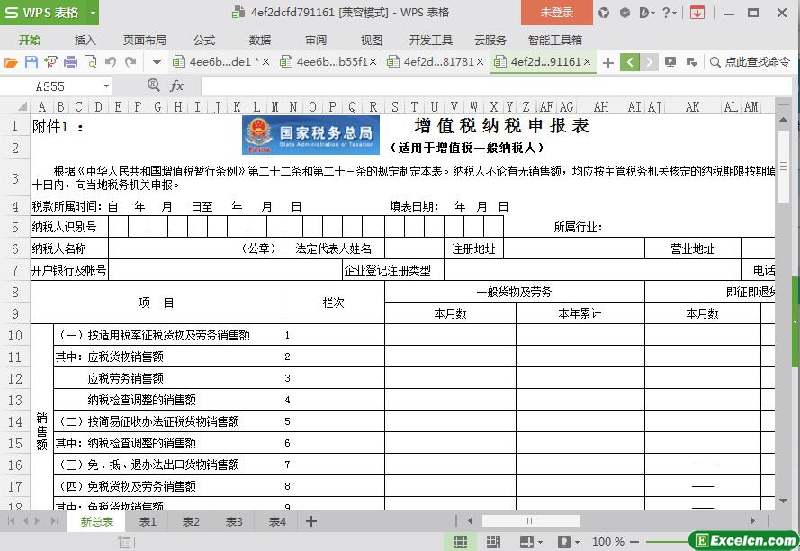Expand the quick access toolbar customize arrow
The height and width of the screenshot is (551, 800).
157,62
